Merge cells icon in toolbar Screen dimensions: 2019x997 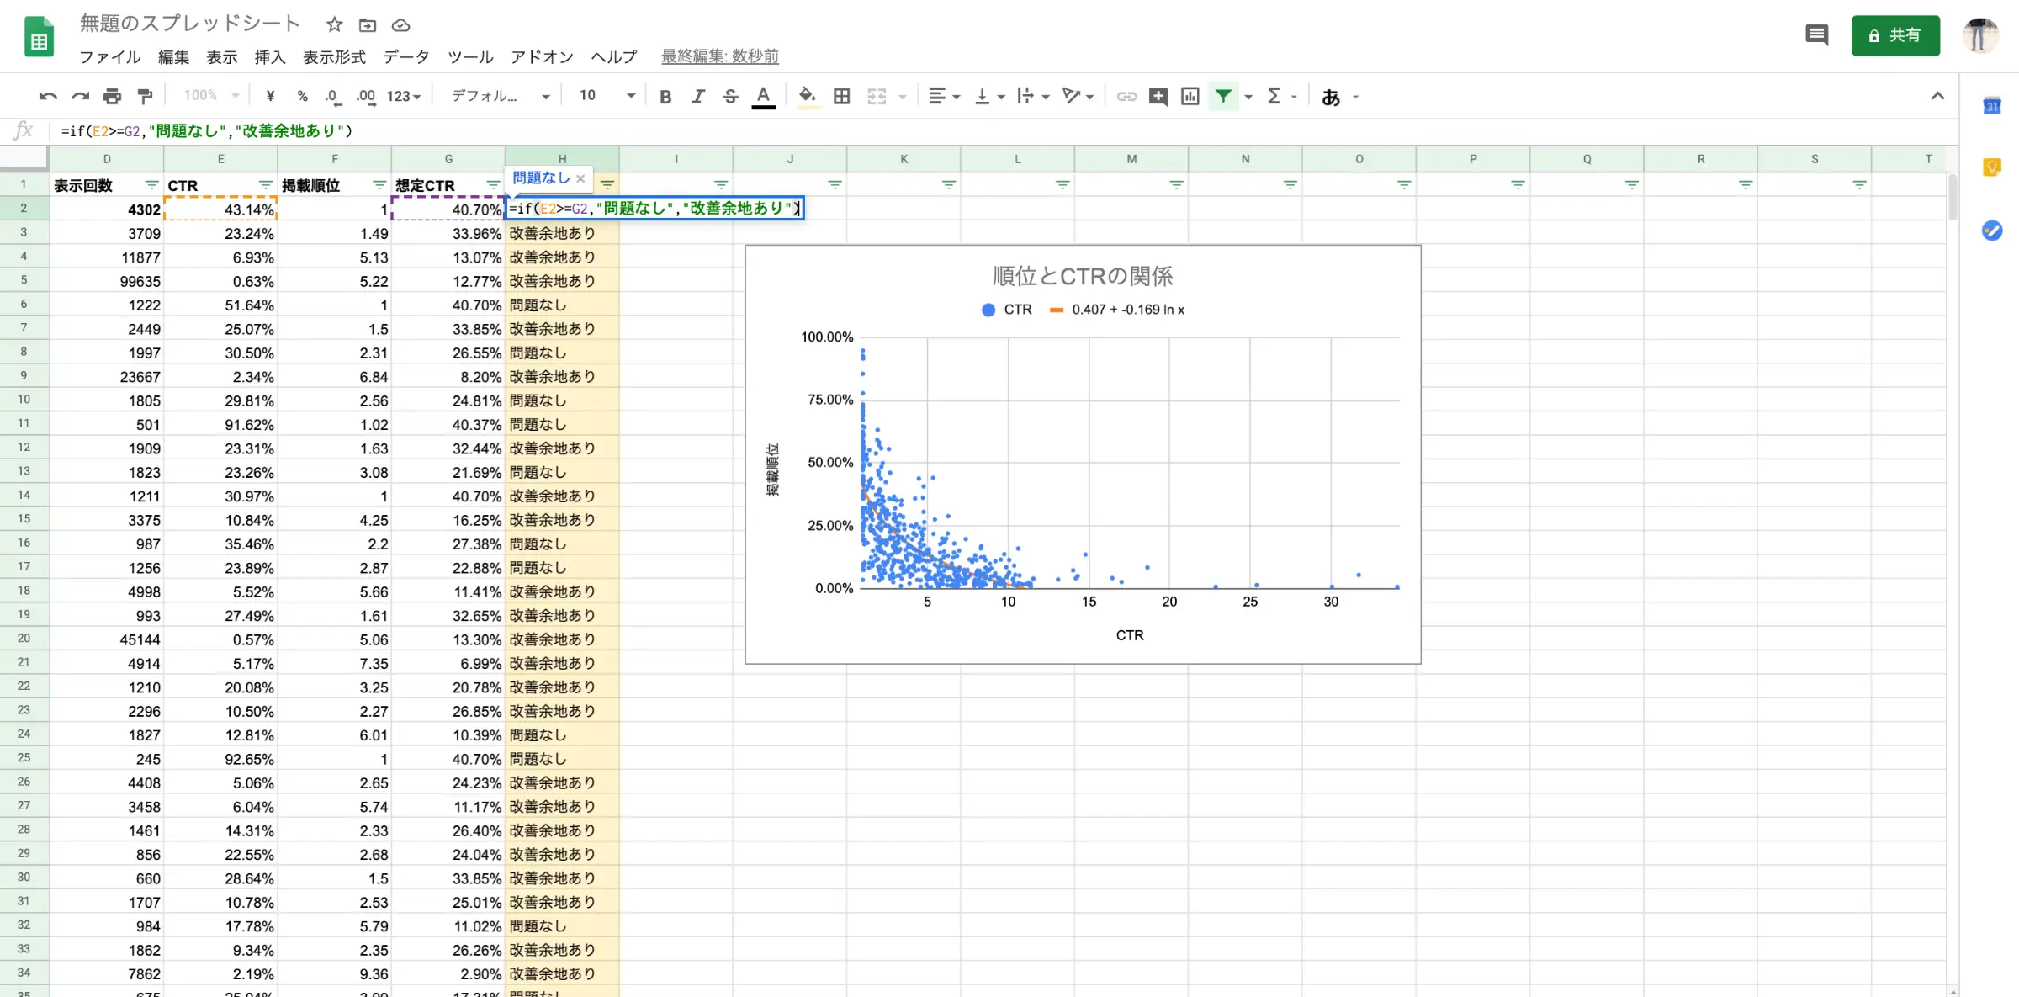tap(877, 96)
